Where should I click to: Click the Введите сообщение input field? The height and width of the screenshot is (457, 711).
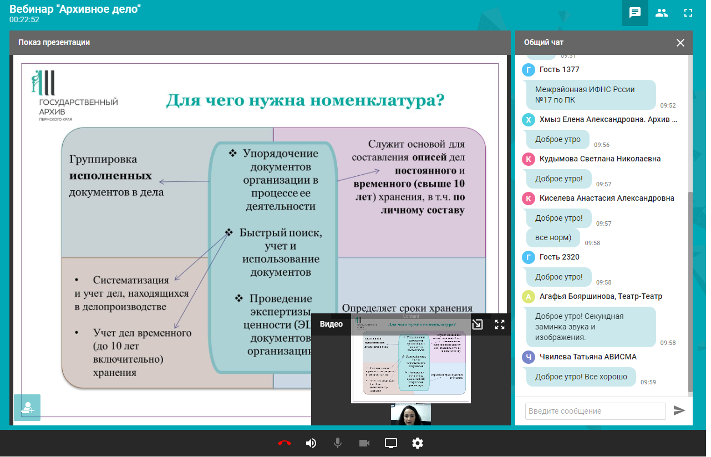595,411
